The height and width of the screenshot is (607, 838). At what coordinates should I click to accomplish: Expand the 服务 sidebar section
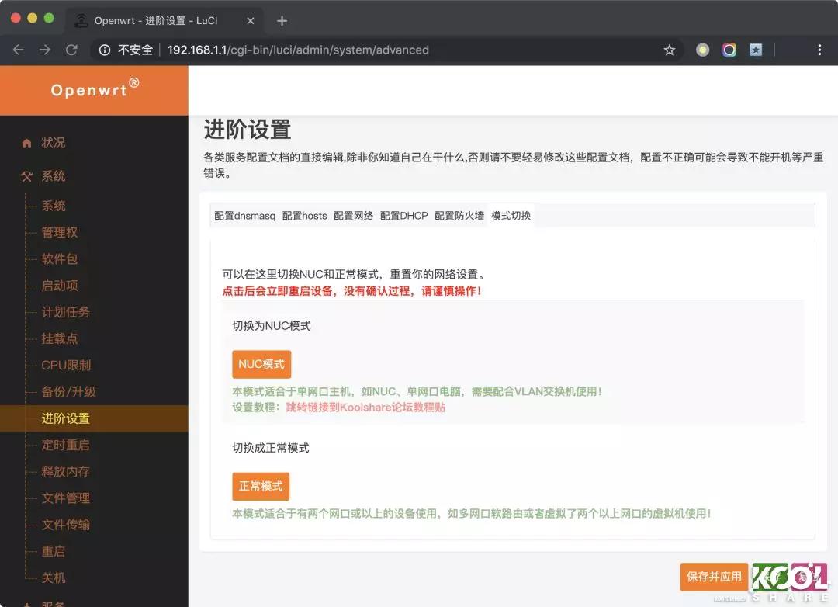click(53, 602)
